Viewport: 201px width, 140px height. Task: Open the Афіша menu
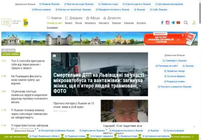click(93, 18)
